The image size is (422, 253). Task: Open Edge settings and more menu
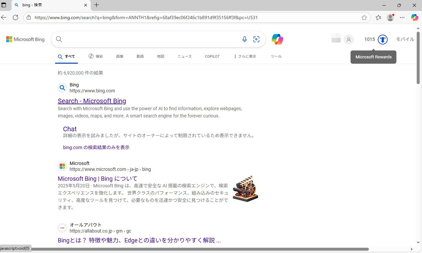(402, 17)
